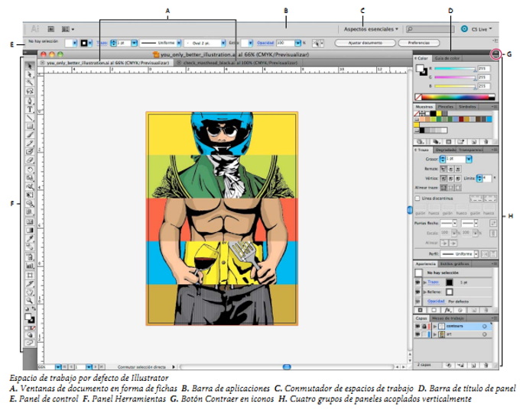Image resolution: width=520 pixels, height=413 pixels.
Task: Select the Eraser tool
Action: coord(30,160)
